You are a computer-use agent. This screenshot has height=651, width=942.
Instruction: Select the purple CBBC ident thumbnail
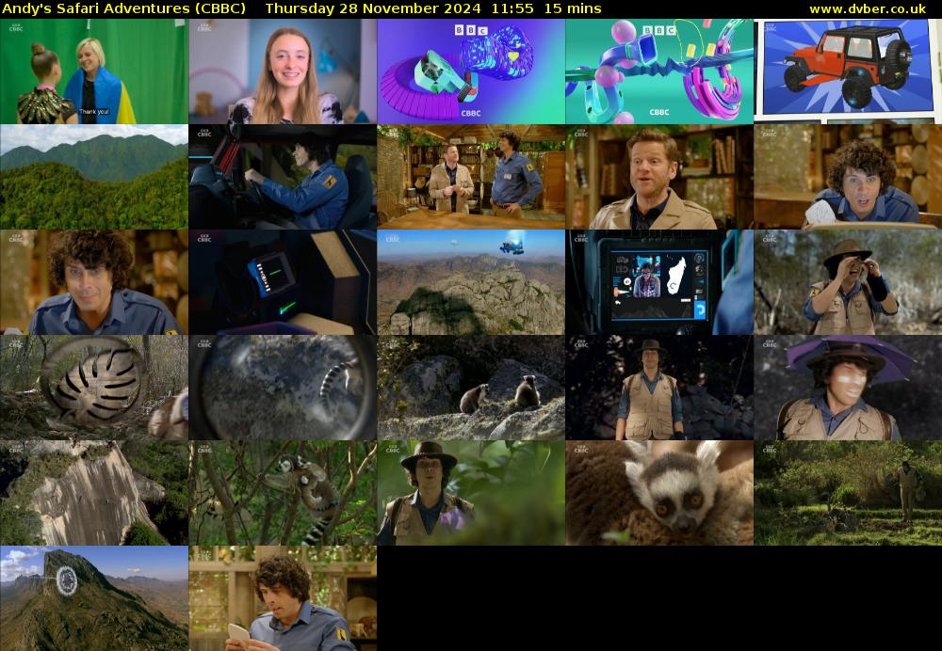click(471, 71)
